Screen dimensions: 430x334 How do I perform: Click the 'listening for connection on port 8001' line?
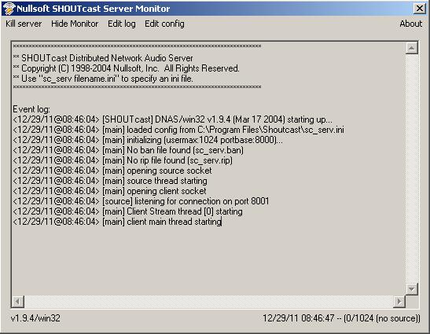(141, 201)
